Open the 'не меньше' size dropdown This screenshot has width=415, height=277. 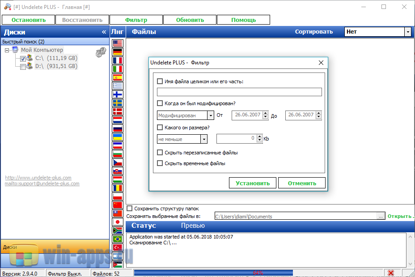click(x=204, y=139)
